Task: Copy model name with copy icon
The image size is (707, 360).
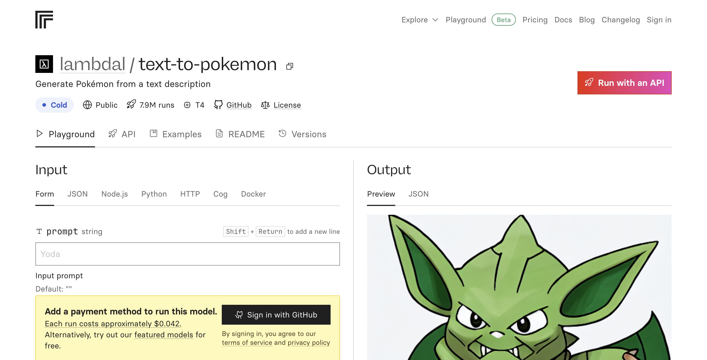Action: click(290, 66)
